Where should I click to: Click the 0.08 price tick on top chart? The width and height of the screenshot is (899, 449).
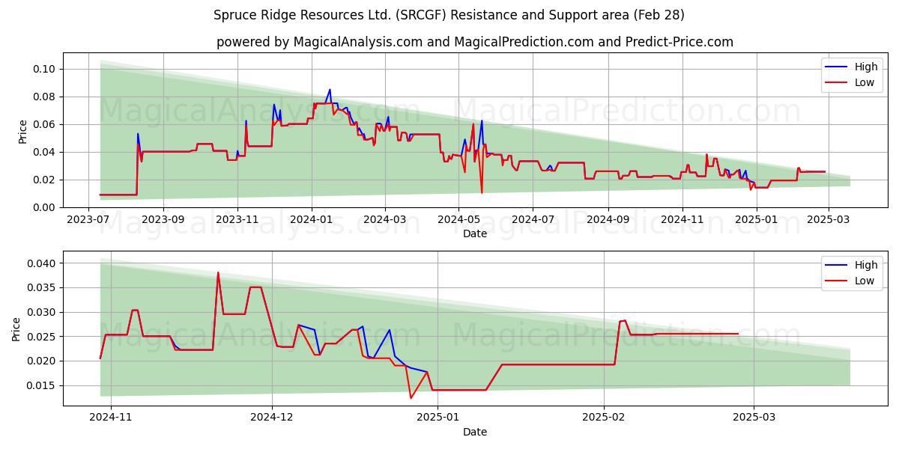coord(45,97)
